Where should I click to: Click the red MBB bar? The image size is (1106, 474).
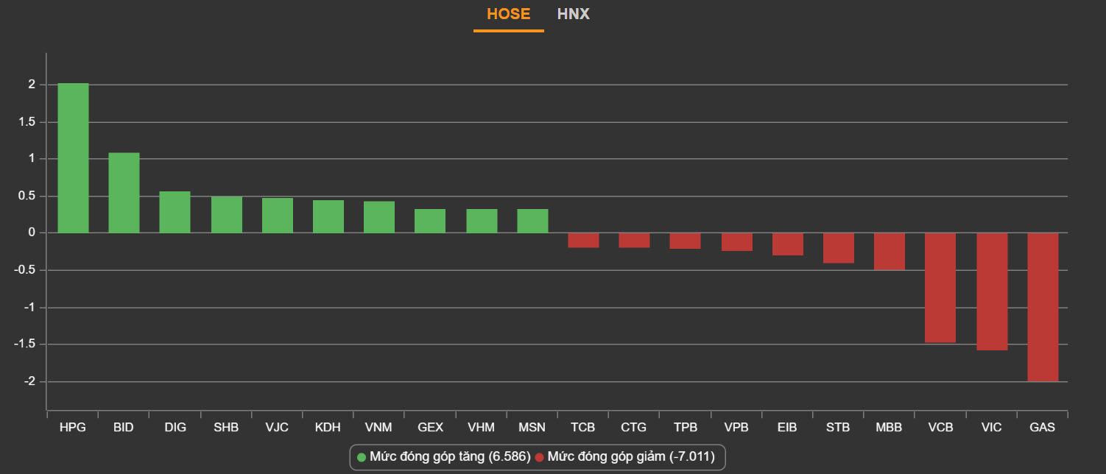[890, 252]
